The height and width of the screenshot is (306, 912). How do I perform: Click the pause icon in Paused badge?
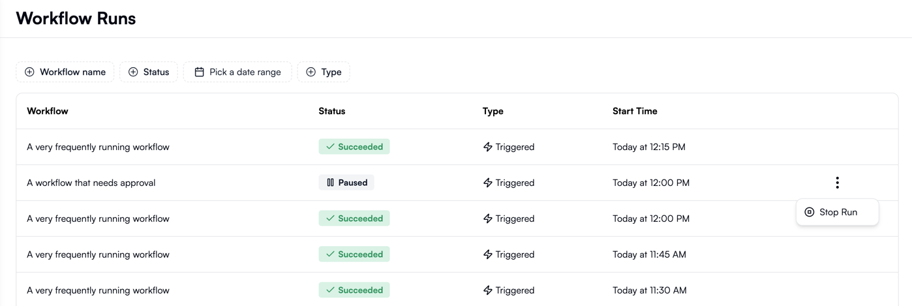coord(330,183)
